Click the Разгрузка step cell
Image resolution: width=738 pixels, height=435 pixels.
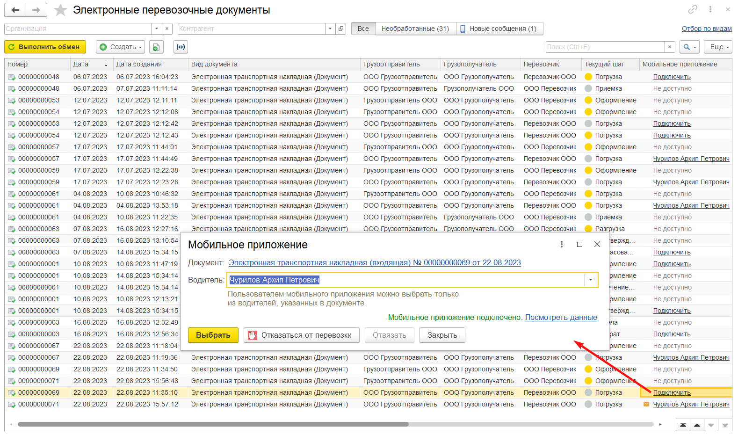point(610,229)
